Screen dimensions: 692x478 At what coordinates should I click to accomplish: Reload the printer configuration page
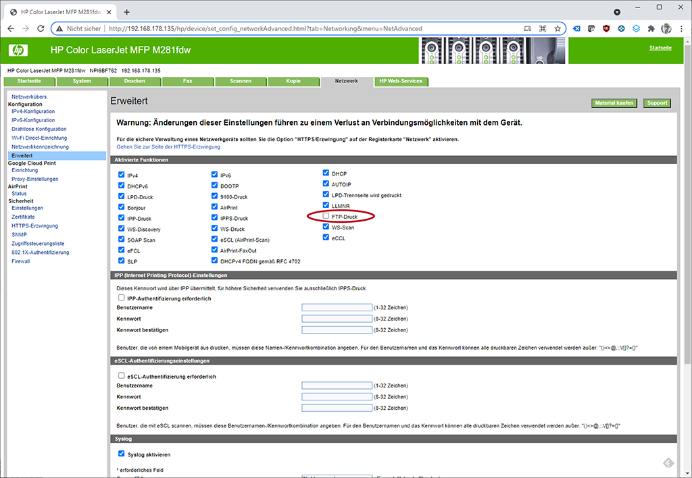[x=41, y=29]
